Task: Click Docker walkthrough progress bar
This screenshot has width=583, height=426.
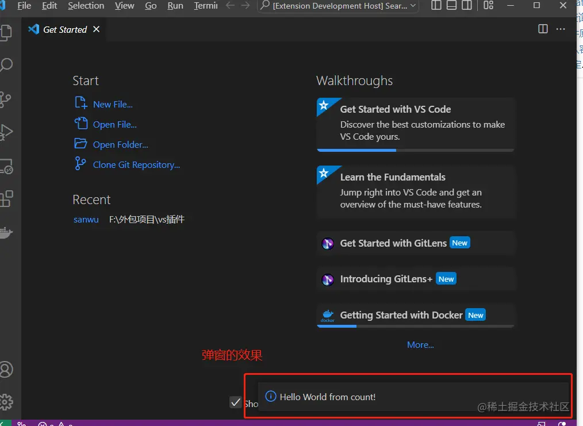Action: pyautogui.click(x=415, y=326)
